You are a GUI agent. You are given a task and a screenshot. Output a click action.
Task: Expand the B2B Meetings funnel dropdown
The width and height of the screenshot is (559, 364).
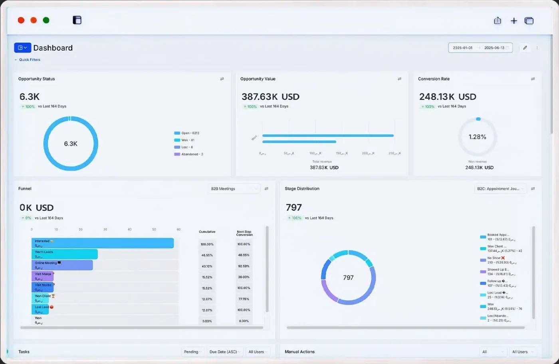[235, 189]
